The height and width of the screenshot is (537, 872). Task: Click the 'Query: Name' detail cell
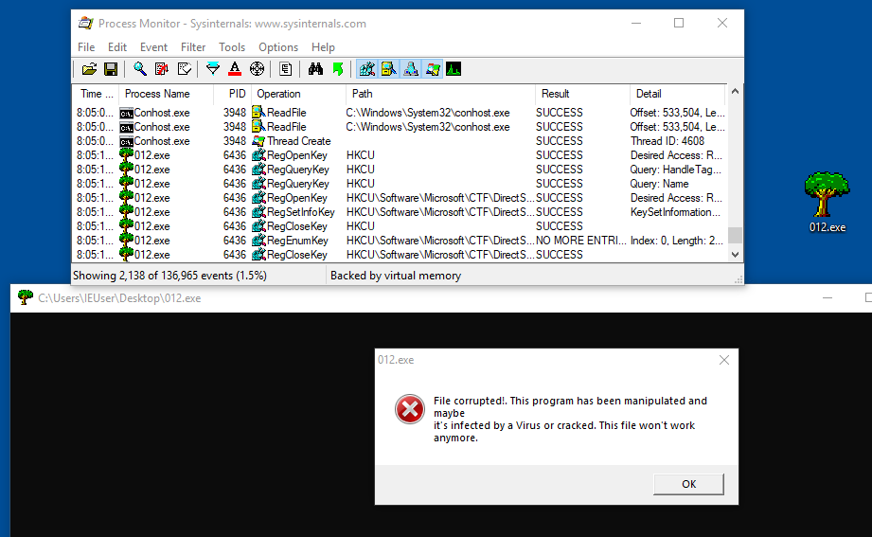[x=660, y=184]
